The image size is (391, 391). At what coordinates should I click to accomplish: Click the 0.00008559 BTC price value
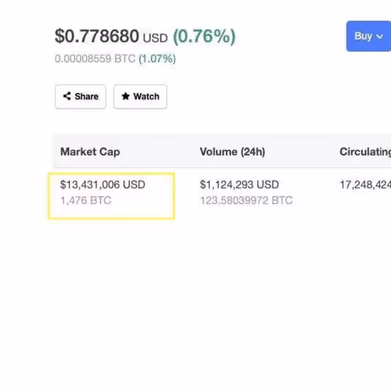point(95,59)
